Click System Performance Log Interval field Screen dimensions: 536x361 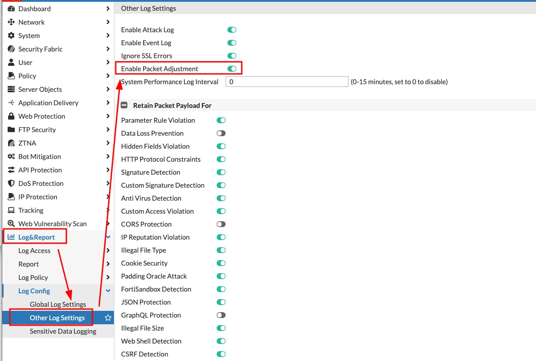(x=287, y=82)
